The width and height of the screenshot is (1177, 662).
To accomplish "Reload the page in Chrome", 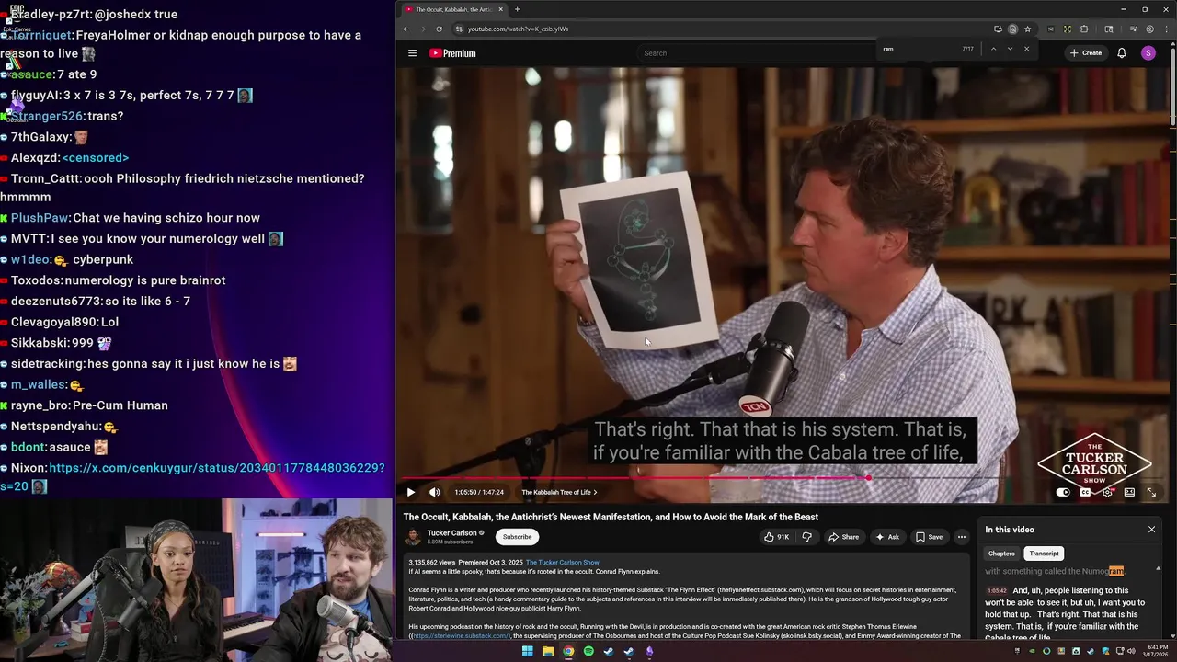I will click(440, 29).
